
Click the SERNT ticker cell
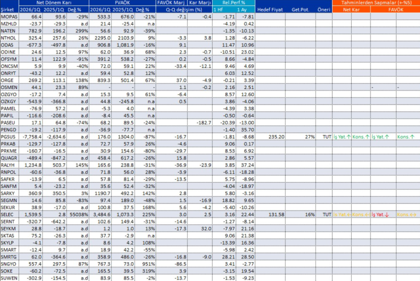tap(9, 222)
